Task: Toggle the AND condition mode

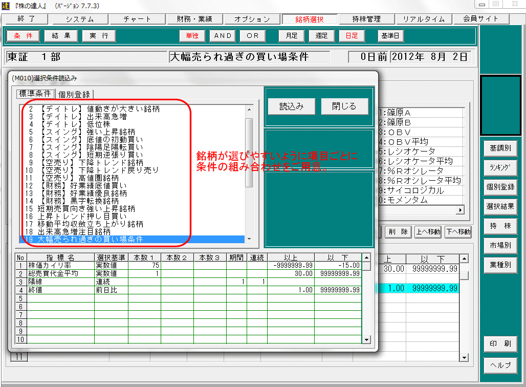Action: click(x=223, y=36)
